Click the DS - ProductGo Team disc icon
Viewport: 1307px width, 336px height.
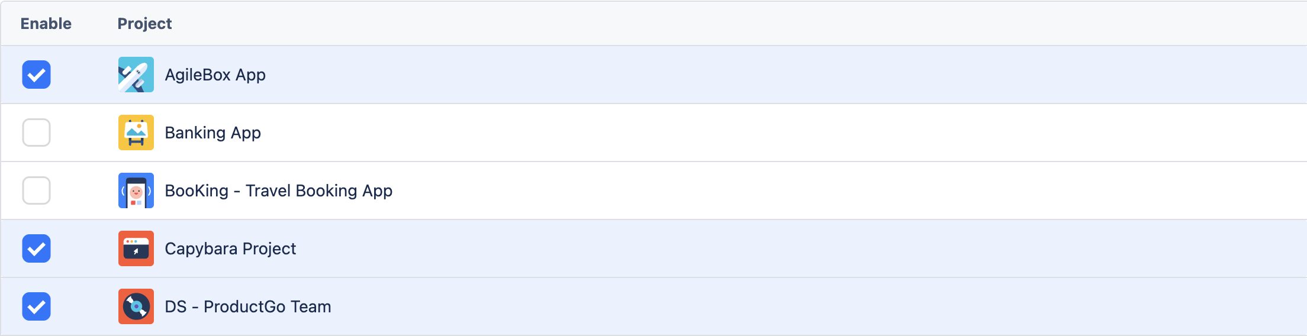(x=136, y=306)
